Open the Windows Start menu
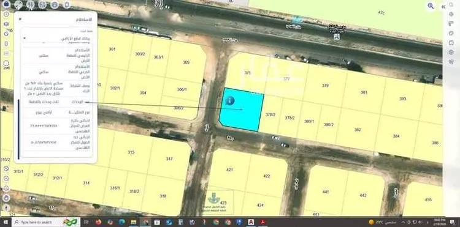The width and height of the screenshot is (460, 227). click(6, 222)
